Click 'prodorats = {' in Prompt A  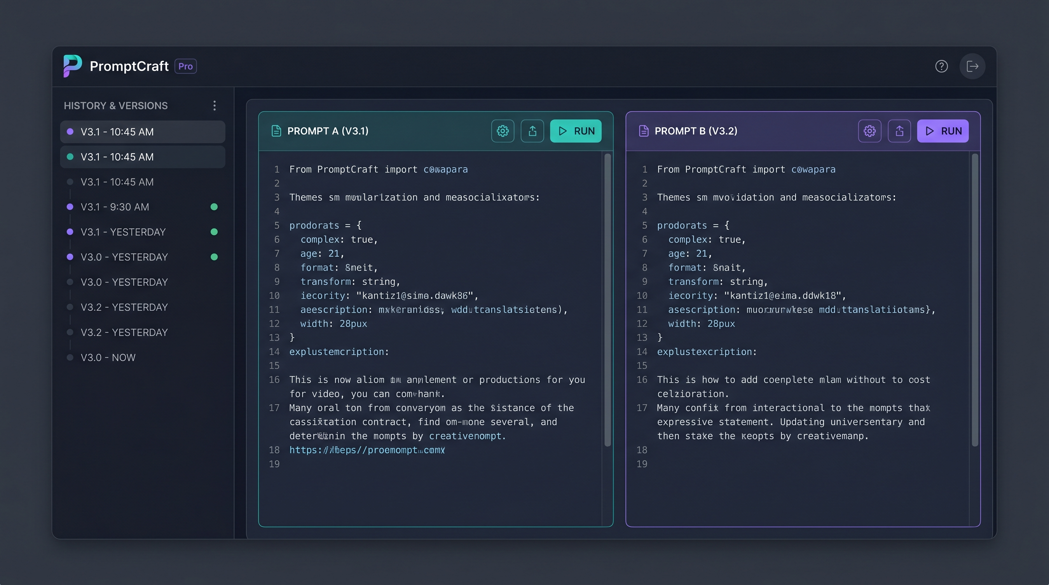(326, 226)
